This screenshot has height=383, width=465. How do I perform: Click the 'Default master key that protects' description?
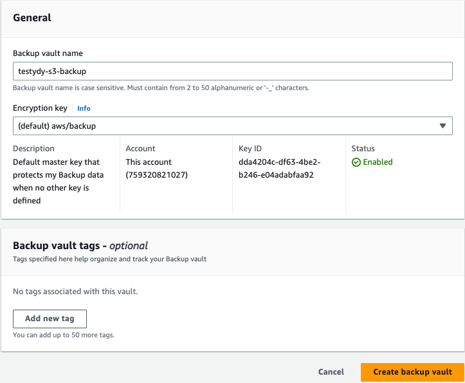(58, 181)
